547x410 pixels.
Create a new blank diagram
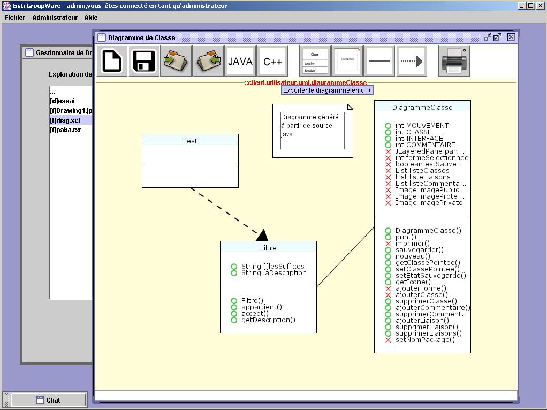tap(112, 61)
